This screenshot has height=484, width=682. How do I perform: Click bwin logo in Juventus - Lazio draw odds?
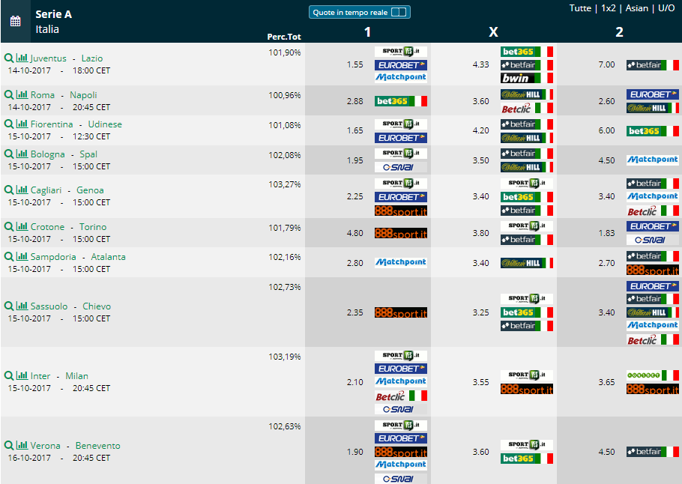click(526, 78)
